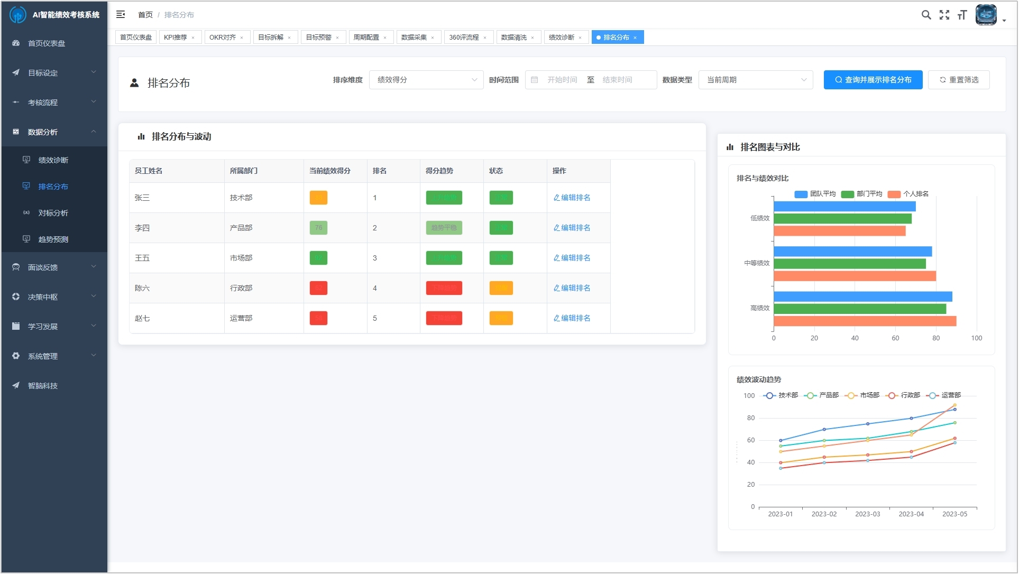Toggle fullscreen mode icon
Screen dimensions: 1019x575
point(944,15)
